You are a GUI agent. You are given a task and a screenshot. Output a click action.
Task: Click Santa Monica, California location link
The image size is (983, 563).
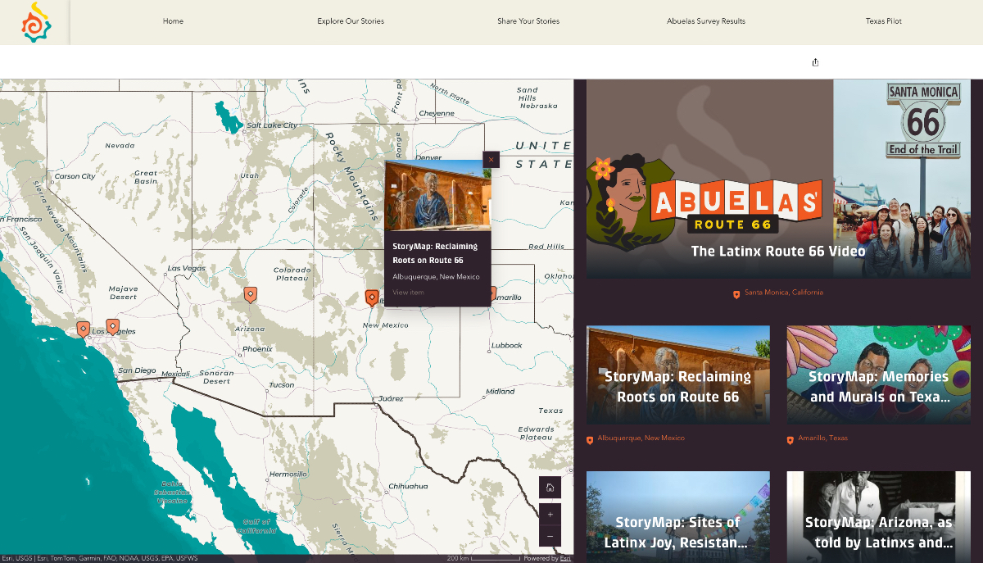click(x=784, y=293)
